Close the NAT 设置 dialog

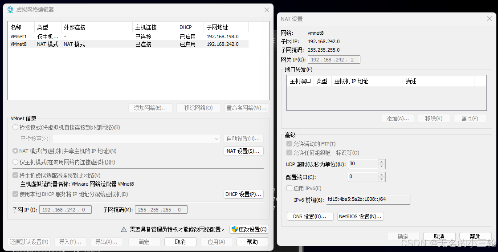click(x=490, y=19)
